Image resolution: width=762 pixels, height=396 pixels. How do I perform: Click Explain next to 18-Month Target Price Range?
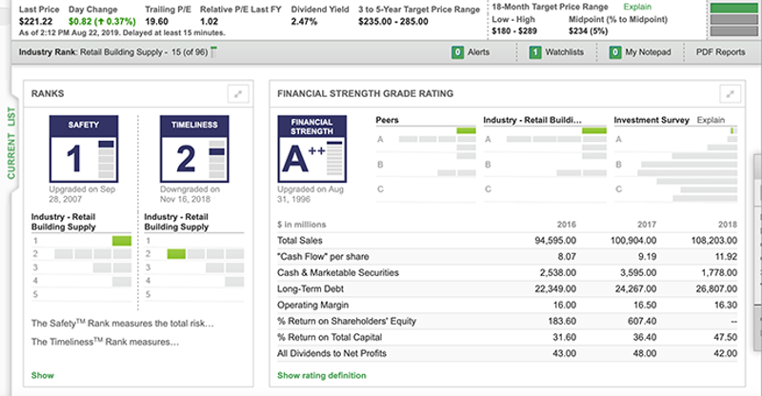tap(637, 7)
